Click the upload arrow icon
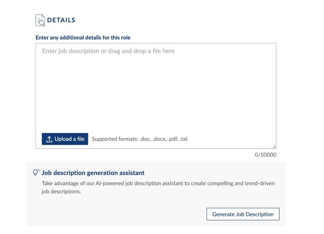 tap(49, 139)
